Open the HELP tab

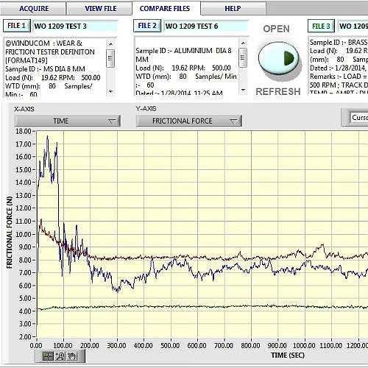(233, 9)
